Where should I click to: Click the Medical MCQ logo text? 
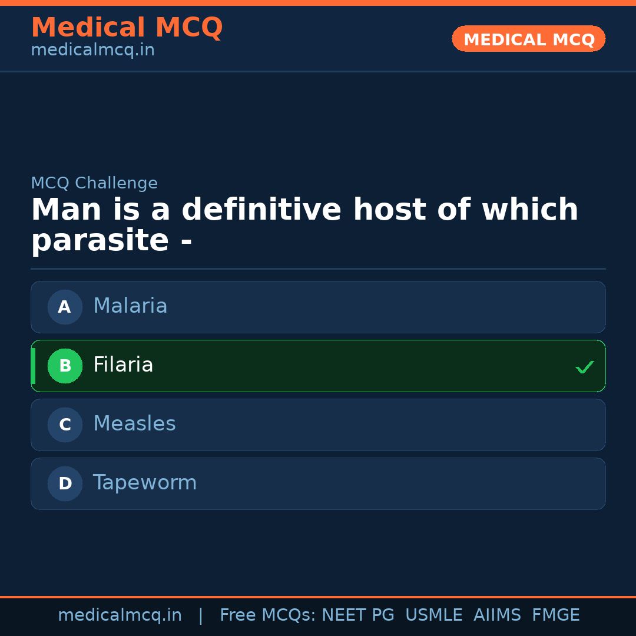[127, 27]
